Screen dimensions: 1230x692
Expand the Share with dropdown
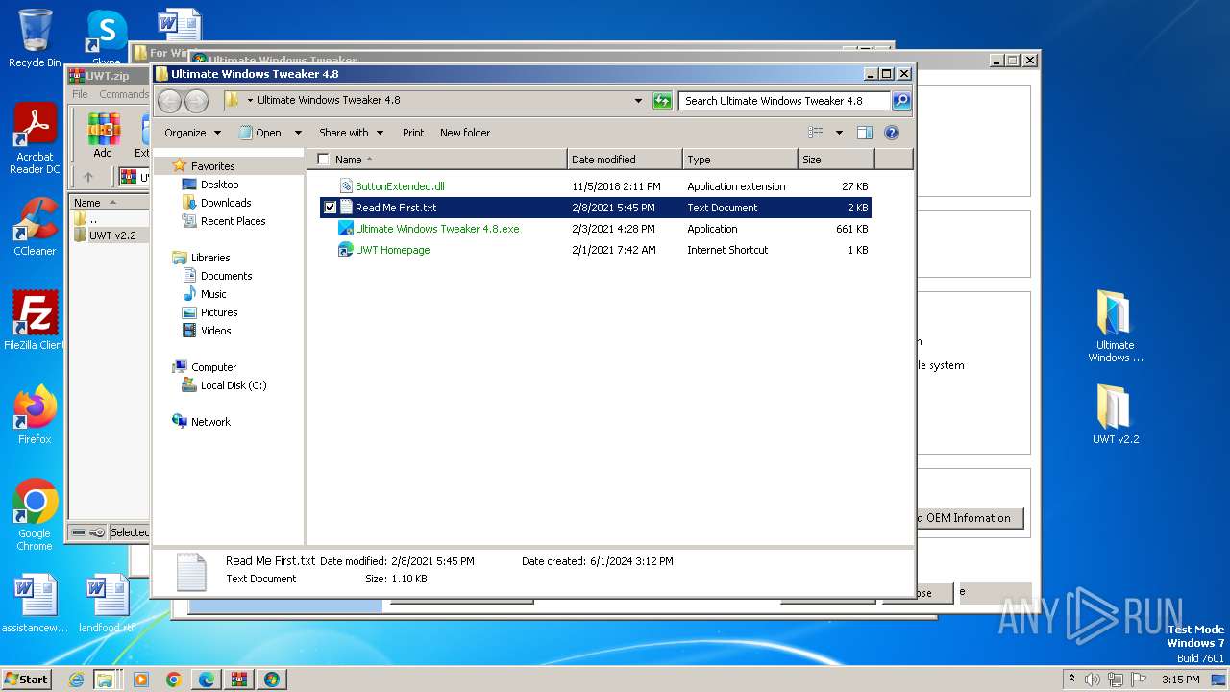click(351, 133)
